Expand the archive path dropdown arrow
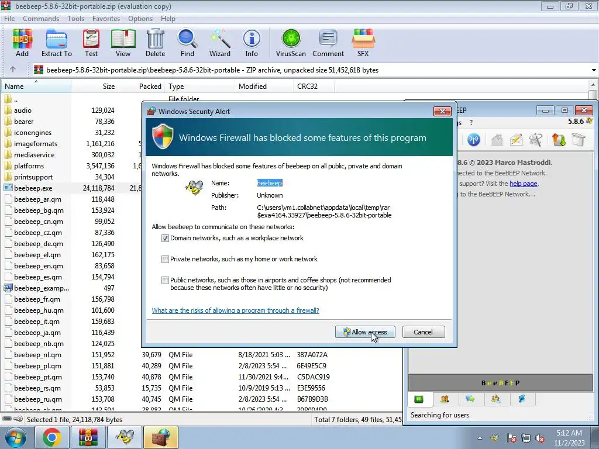Viewport: 599px width, 449px height. [x=594, y=70]
